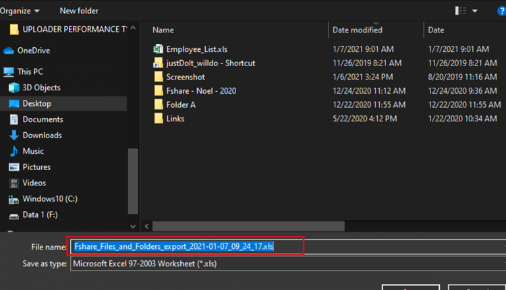Click the Links folder icon
This screenshot has width=506, height=290.
[x=159, y=119]
